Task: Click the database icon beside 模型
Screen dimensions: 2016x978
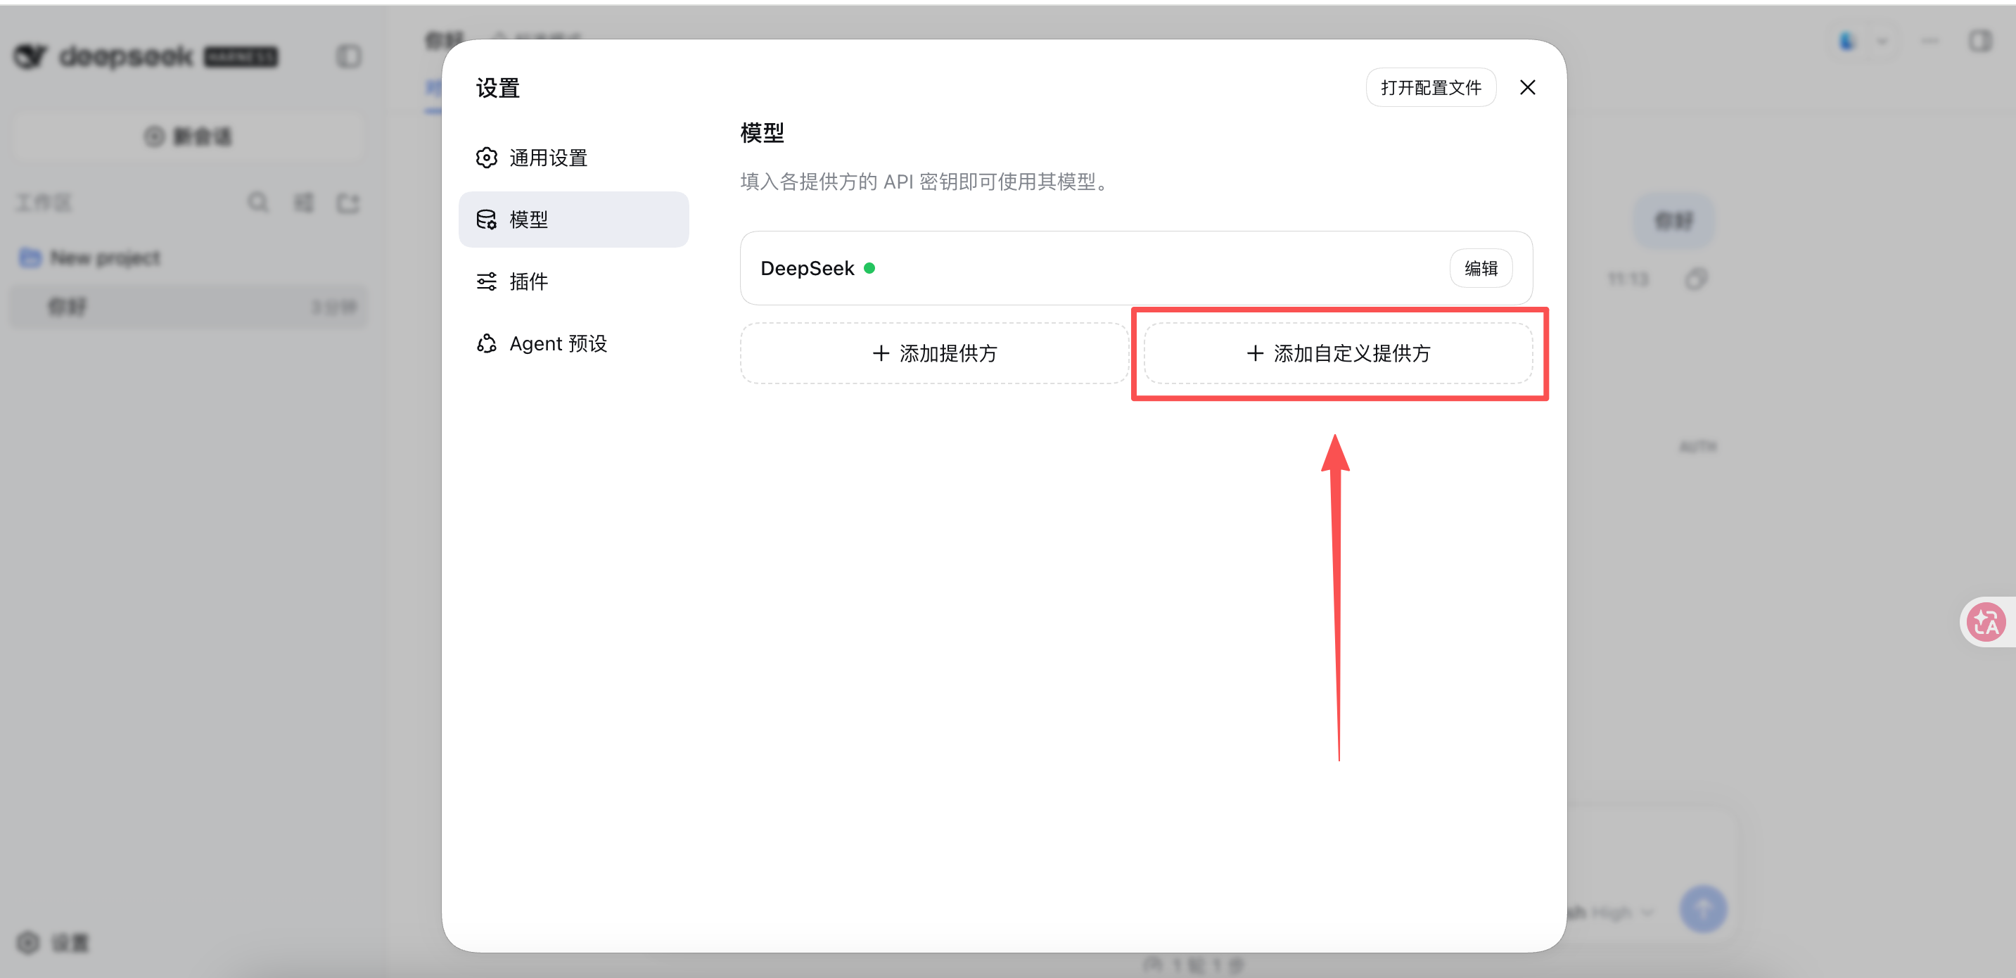Action: (487, 220)
